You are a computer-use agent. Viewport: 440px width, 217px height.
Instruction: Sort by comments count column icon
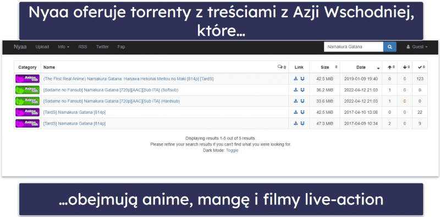click(282, 67)
